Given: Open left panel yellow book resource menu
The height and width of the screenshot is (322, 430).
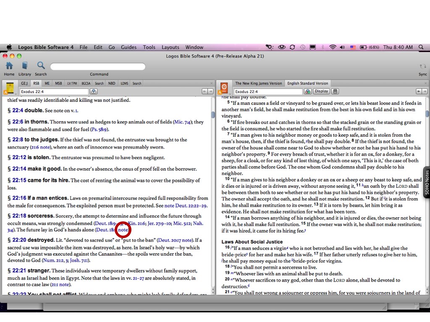Looking at the screenshot, I should coord(10,88).
